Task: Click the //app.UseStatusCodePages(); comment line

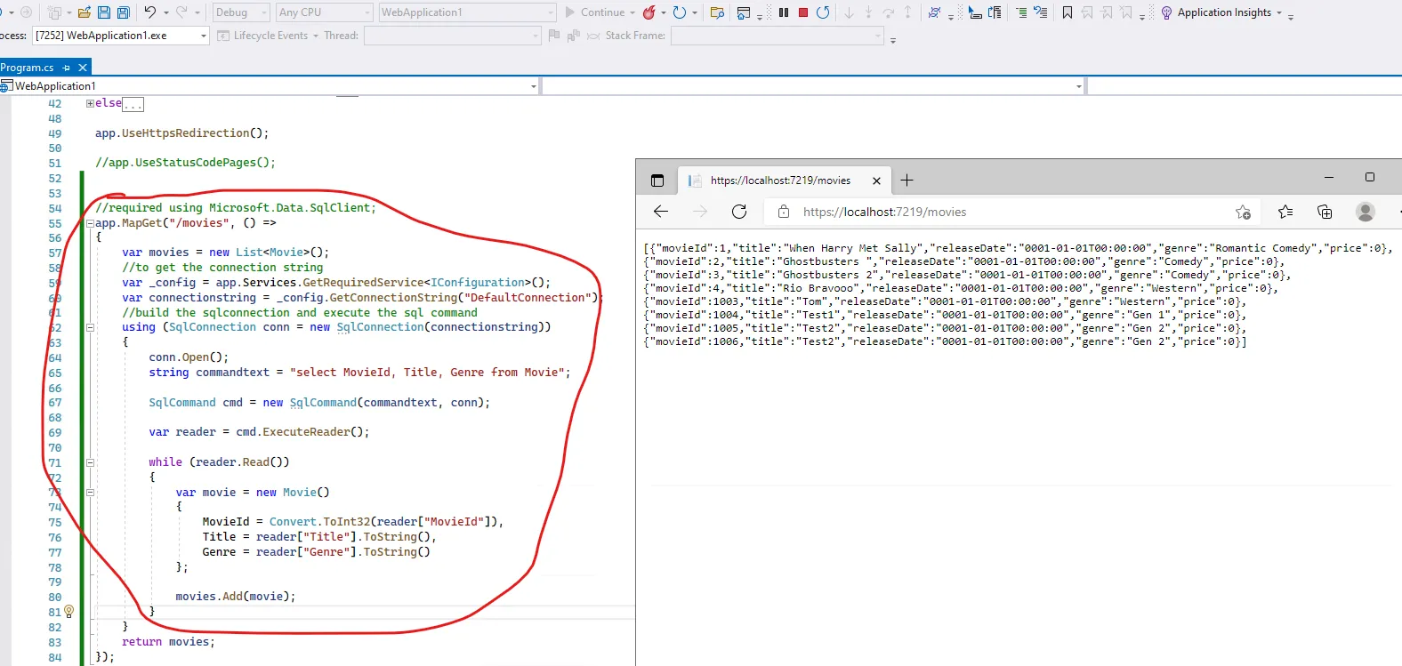Action: click(185, 163)
